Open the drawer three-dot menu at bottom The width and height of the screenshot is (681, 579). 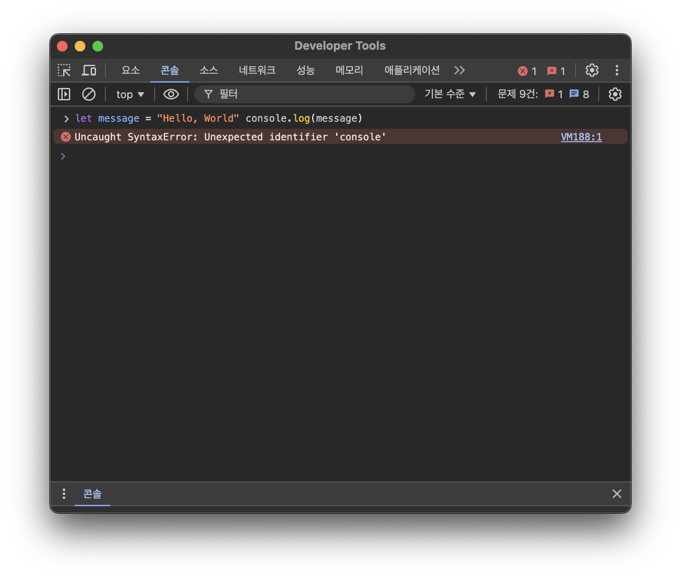(64, 494)
